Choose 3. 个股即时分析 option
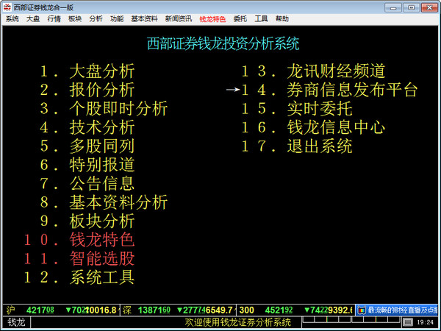Screen dimensions: 441x331 point(104,109)
